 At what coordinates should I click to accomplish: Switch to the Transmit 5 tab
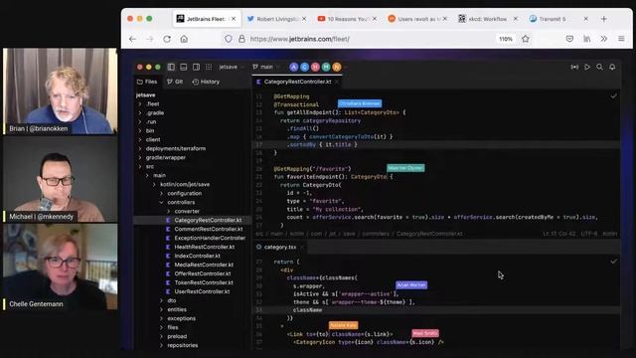pyautogui.click(x=558, y=19)
